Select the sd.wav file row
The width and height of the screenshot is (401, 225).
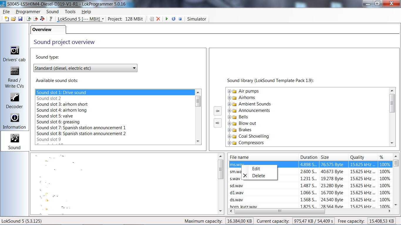(311, 186)
